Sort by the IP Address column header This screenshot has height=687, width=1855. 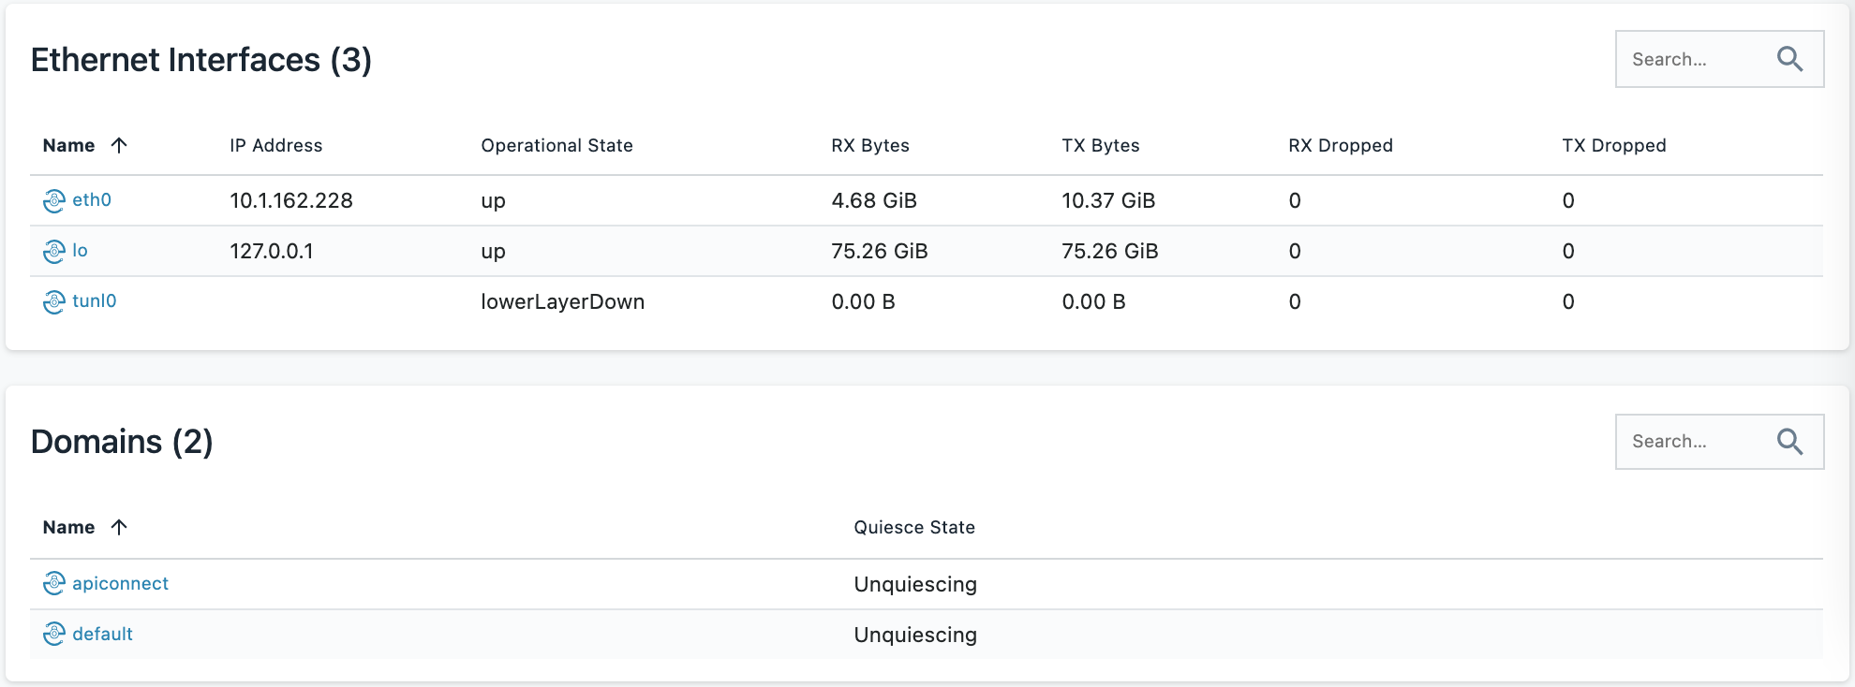(276, 145)
